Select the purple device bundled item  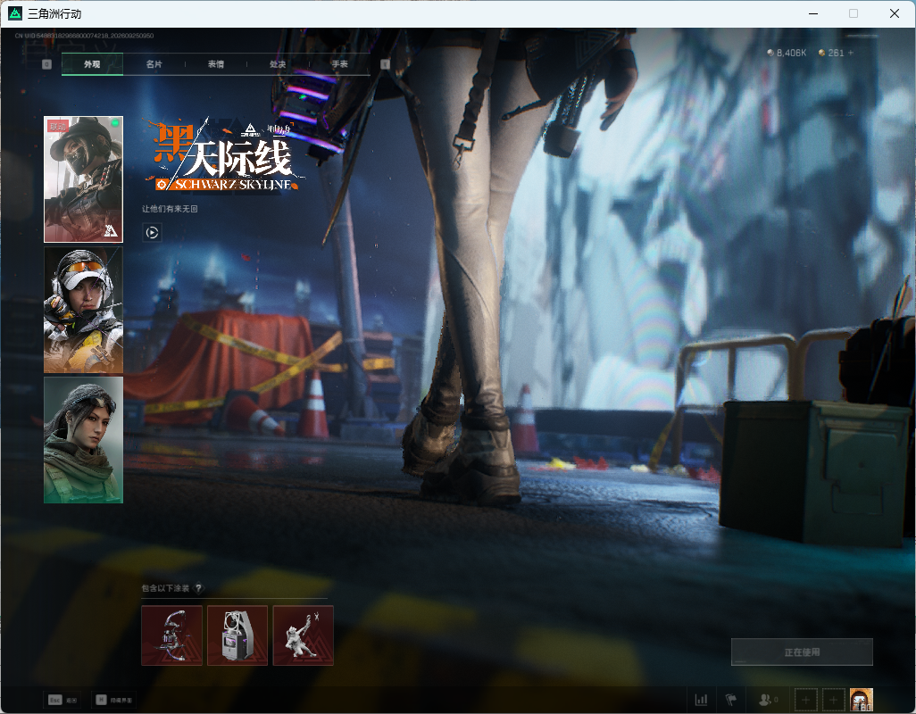click(x=237, y=635)
